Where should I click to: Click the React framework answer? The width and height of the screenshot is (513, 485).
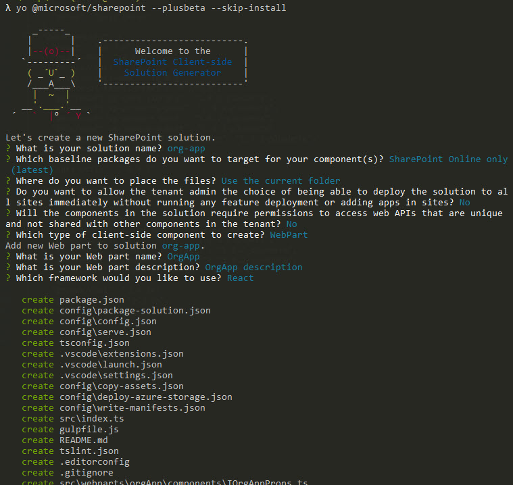(x=240, y=278)
